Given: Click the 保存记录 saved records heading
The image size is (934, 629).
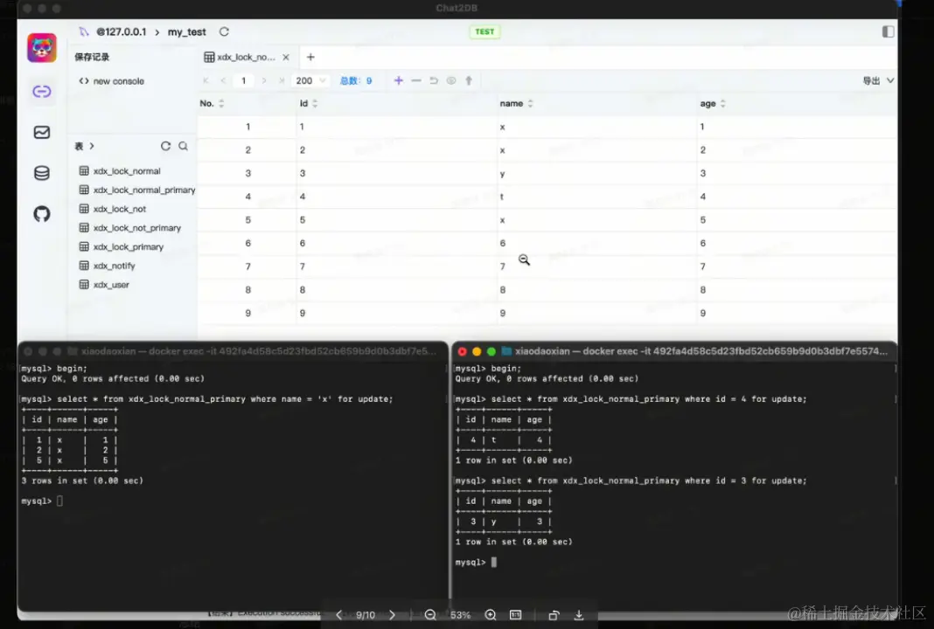Looking at the screenshot, I should (x=92, y=57).
